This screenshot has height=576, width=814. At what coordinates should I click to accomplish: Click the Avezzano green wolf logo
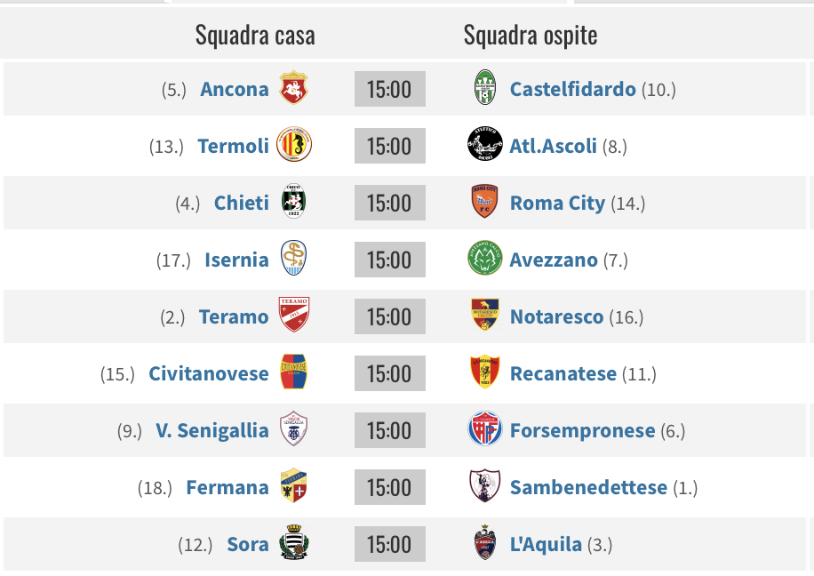(x=485, y=258)
